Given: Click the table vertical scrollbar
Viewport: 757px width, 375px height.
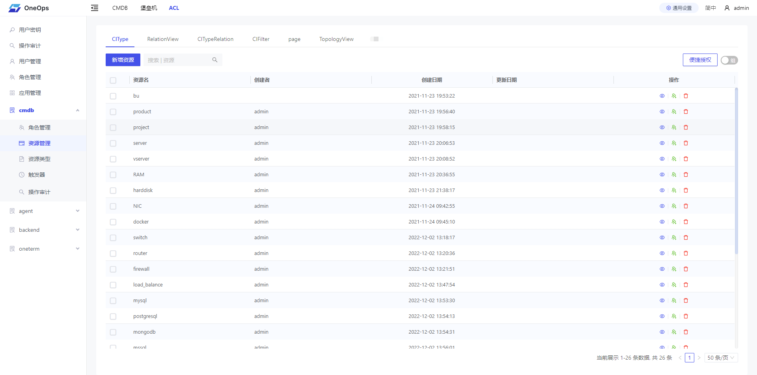Looking at the screenshot, I should click(736, 170).
